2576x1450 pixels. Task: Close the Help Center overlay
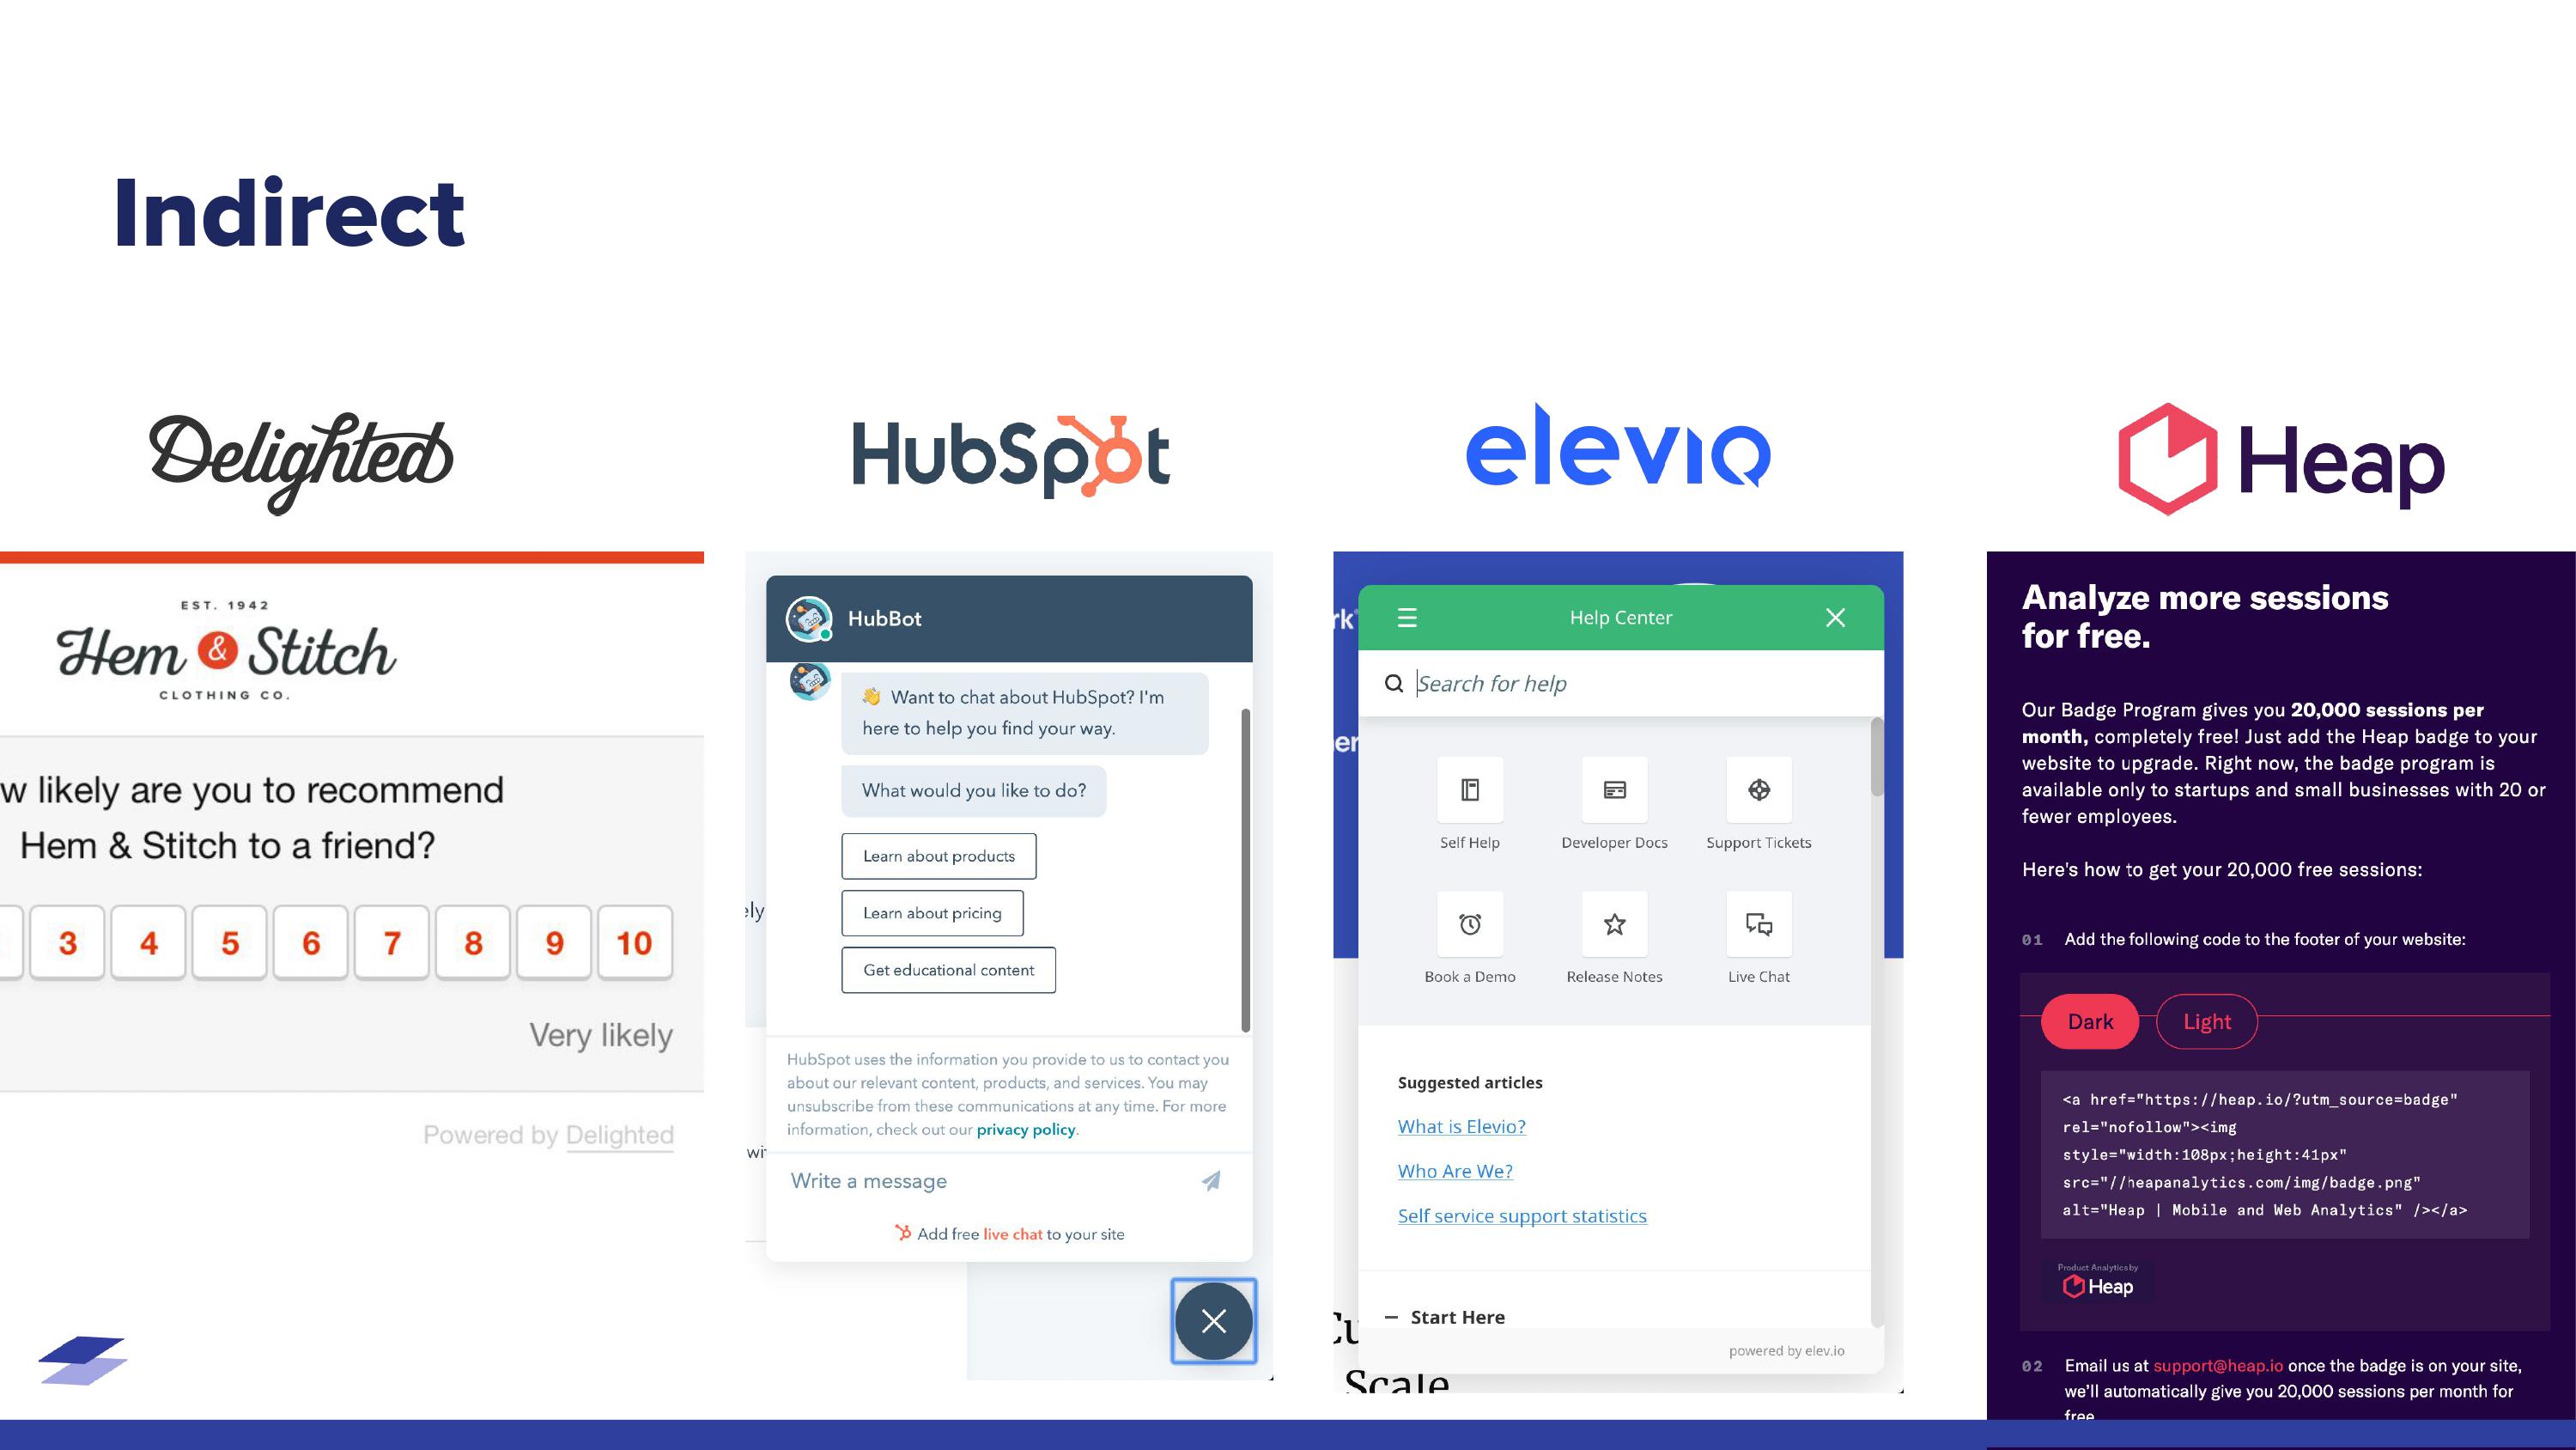(x=1837, y=616)
